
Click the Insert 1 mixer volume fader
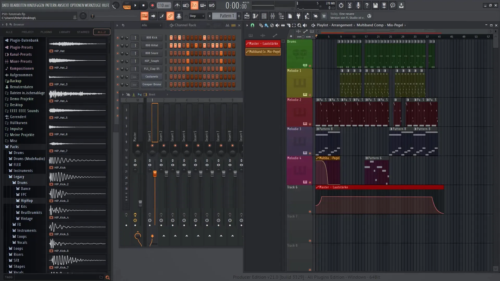155,174
